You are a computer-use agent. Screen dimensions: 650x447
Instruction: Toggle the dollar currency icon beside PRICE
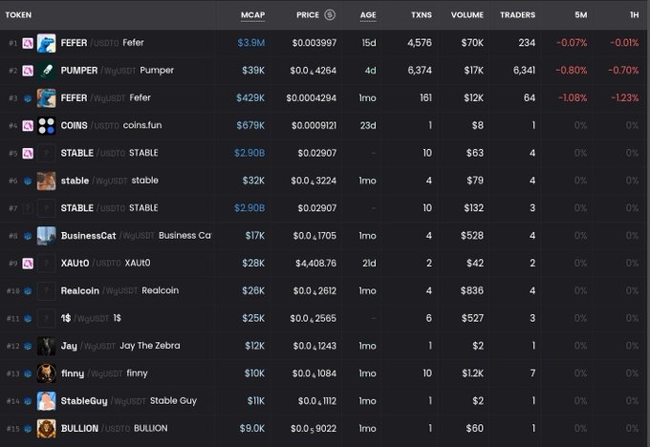330,15
